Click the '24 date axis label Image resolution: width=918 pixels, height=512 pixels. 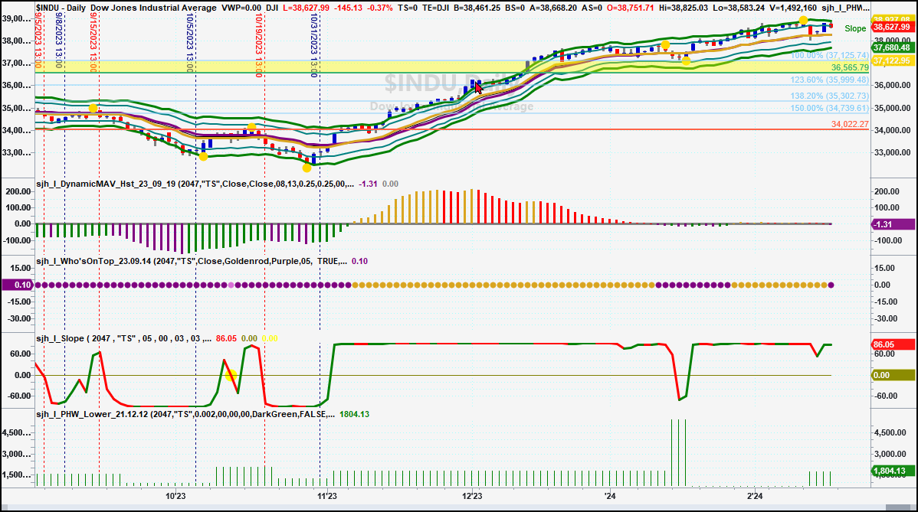[611, 496]
